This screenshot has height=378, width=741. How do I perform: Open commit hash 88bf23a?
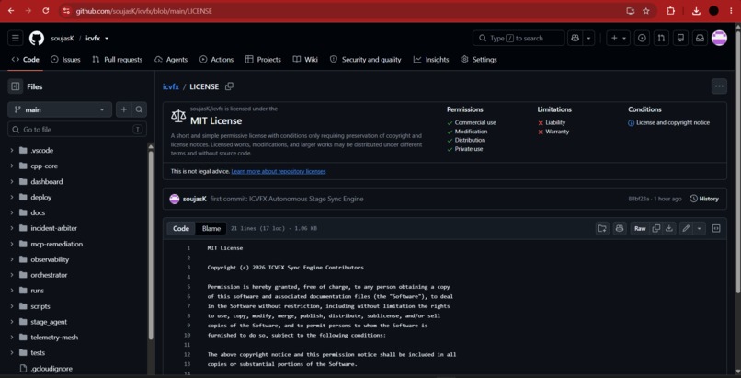(638, 199)
